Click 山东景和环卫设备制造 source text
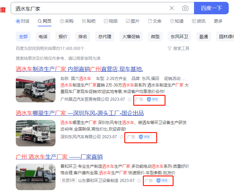 98,180
